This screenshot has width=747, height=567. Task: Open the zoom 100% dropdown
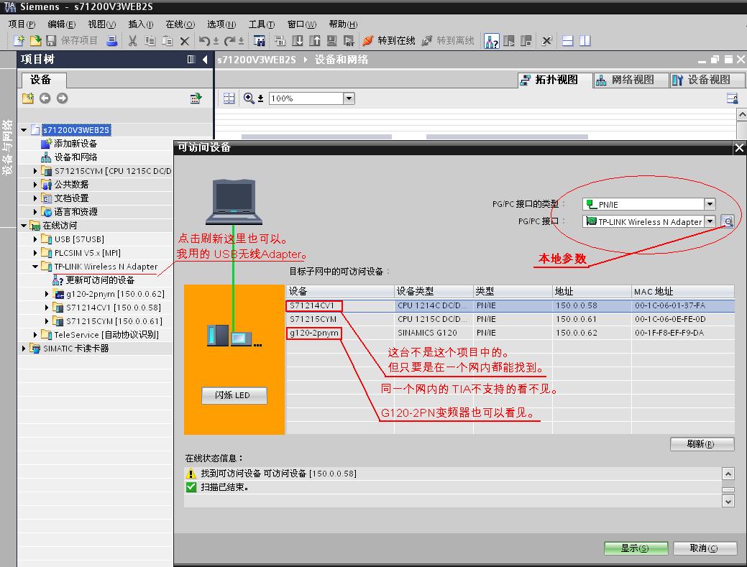[x=349, y=98]
